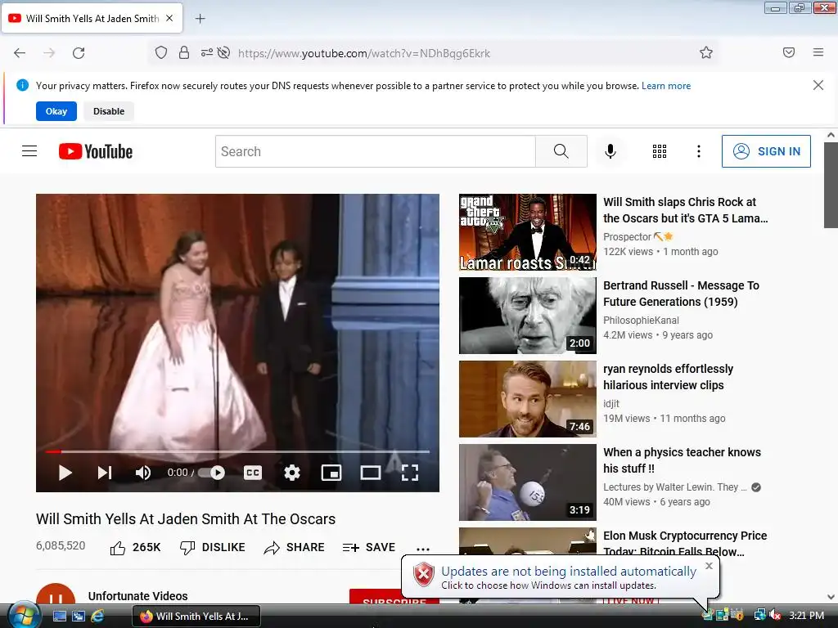Click the video title text
This screenshot has height=628, width=838.
tap(186, 519)
